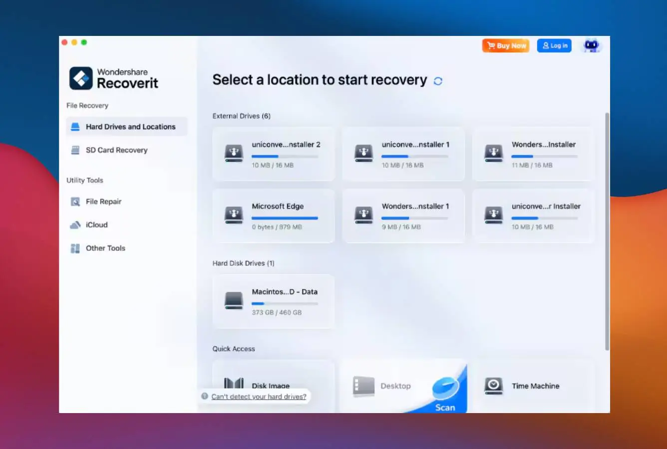667x449 pixels.
Task: Refresh the drive list with the reload icon
Action: tap(438, 81)
